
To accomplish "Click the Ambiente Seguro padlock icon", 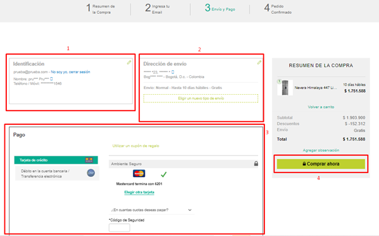I will 256,164.
